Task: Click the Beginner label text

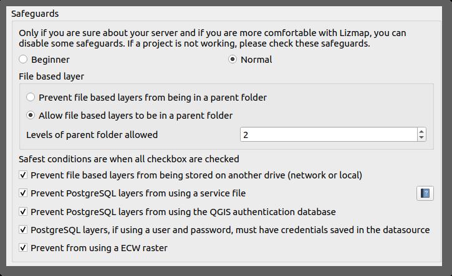Action: point(50,60)
